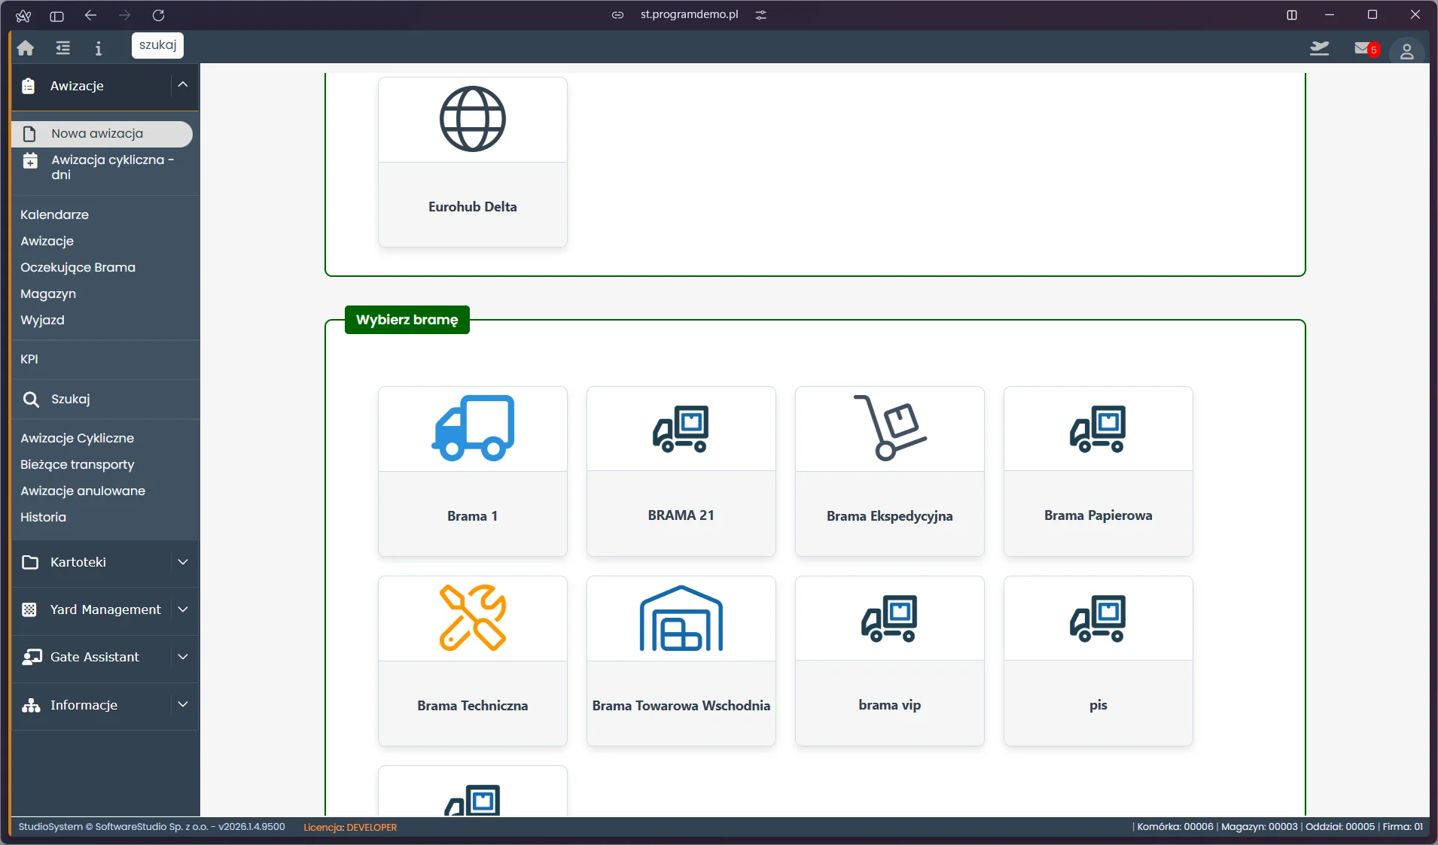Image resolution: width=1438 pixels, height=845 pixels.
Task: Expand the Gate Assistant chevron
Action: (x=183, y=657)
